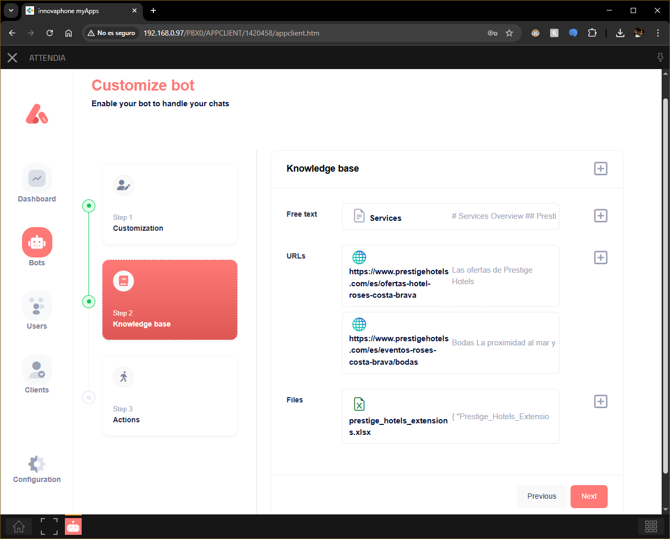The width and height of the screenshot is (670, 539).
Task: Open myApps home icon in bottom bar
Action: click(x=19, y=526)
